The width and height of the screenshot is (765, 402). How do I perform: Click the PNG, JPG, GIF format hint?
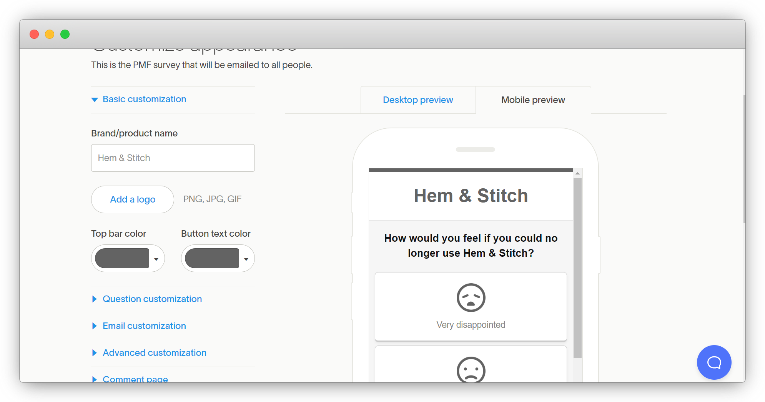pos(212,199)
